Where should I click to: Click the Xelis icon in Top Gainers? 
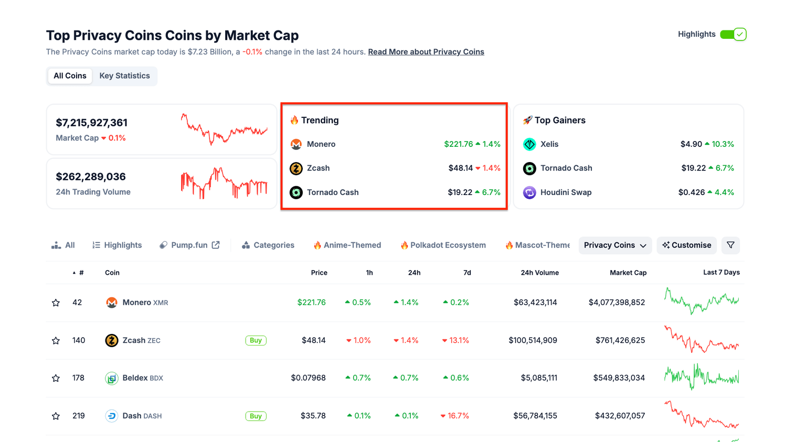point(529,144)
